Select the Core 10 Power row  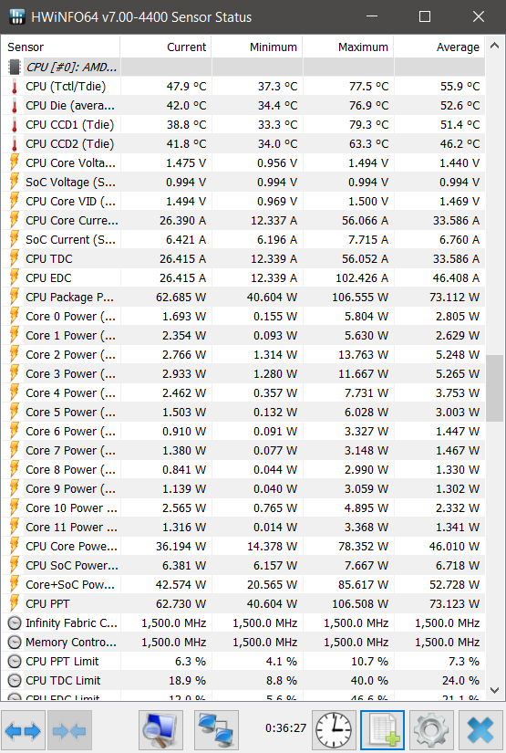pyautogui.click(x=243, y=508)
